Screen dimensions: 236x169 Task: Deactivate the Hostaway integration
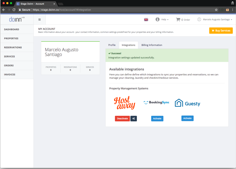[x=122, y=119]
